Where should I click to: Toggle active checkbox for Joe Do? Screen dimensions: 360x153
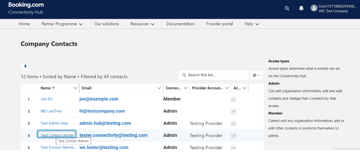(x=233, y=99)
